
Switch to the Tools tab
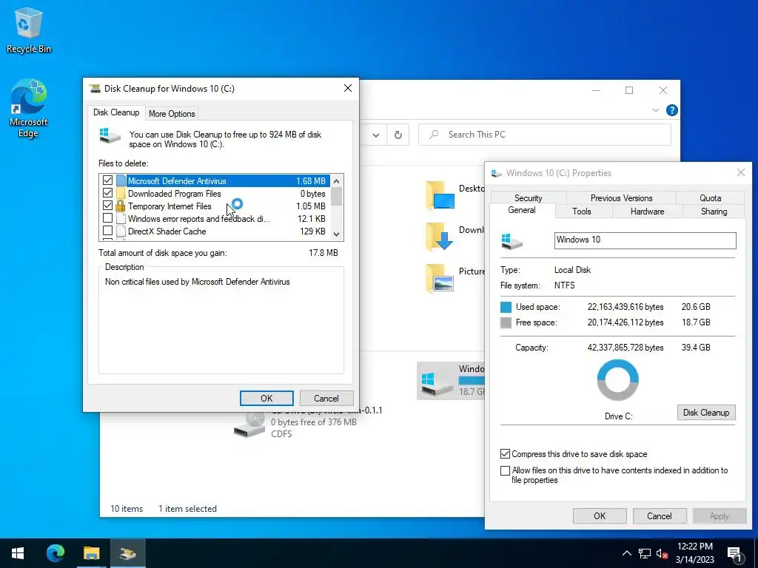point(582,211)
